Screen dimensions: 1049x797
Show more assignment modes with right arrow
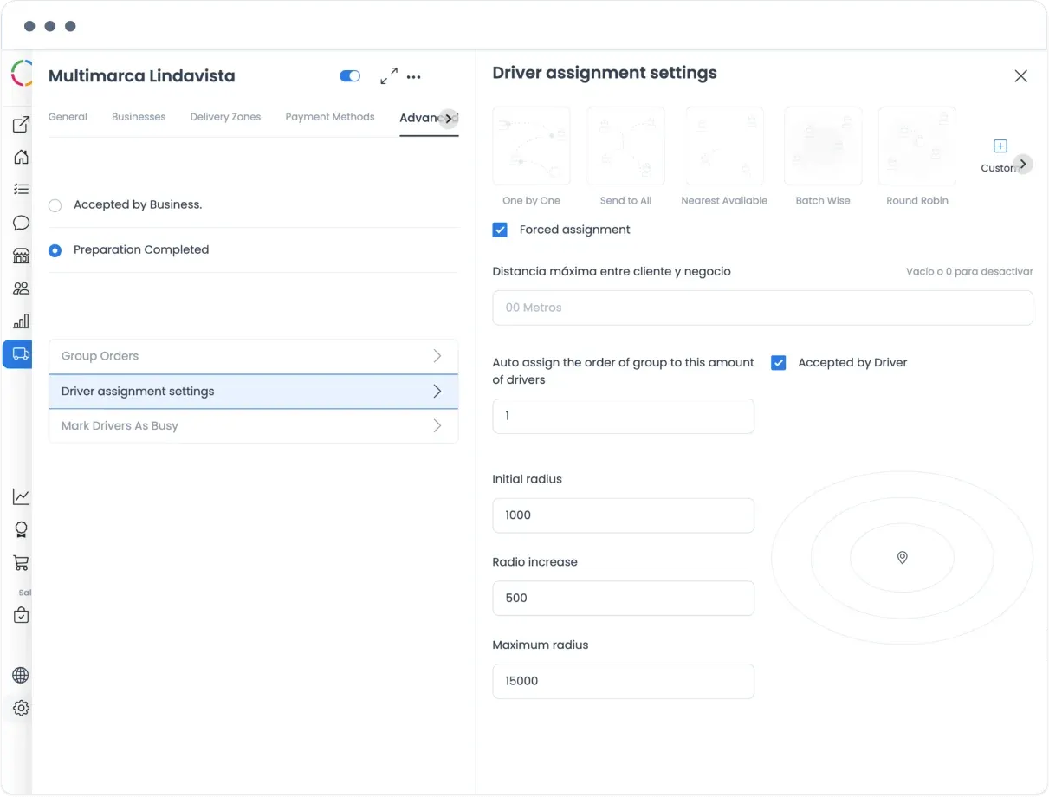tap(1023, 164)
